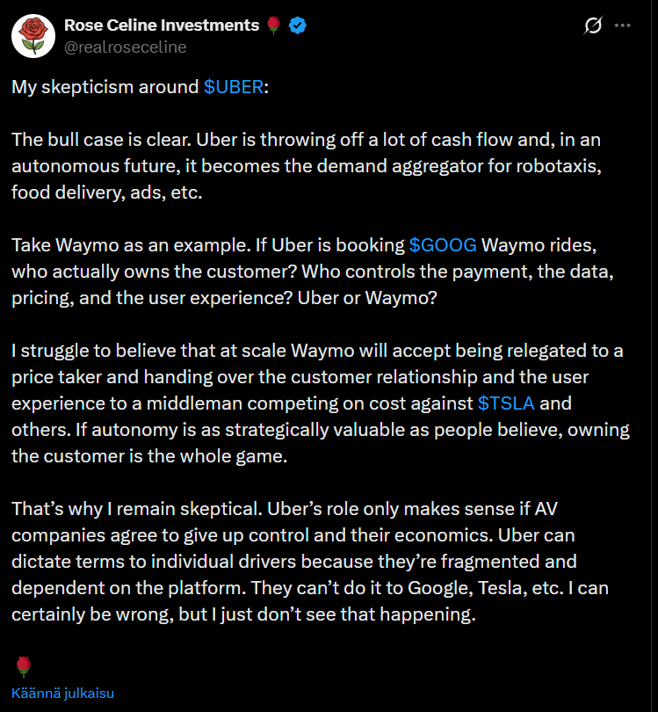Open the three-dot more options menu

click(623, 25)
